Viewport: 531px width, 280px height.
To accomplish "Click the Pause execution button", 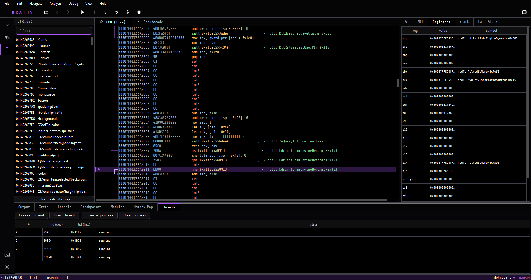I will pyautogui.click(x=94, y=12).
